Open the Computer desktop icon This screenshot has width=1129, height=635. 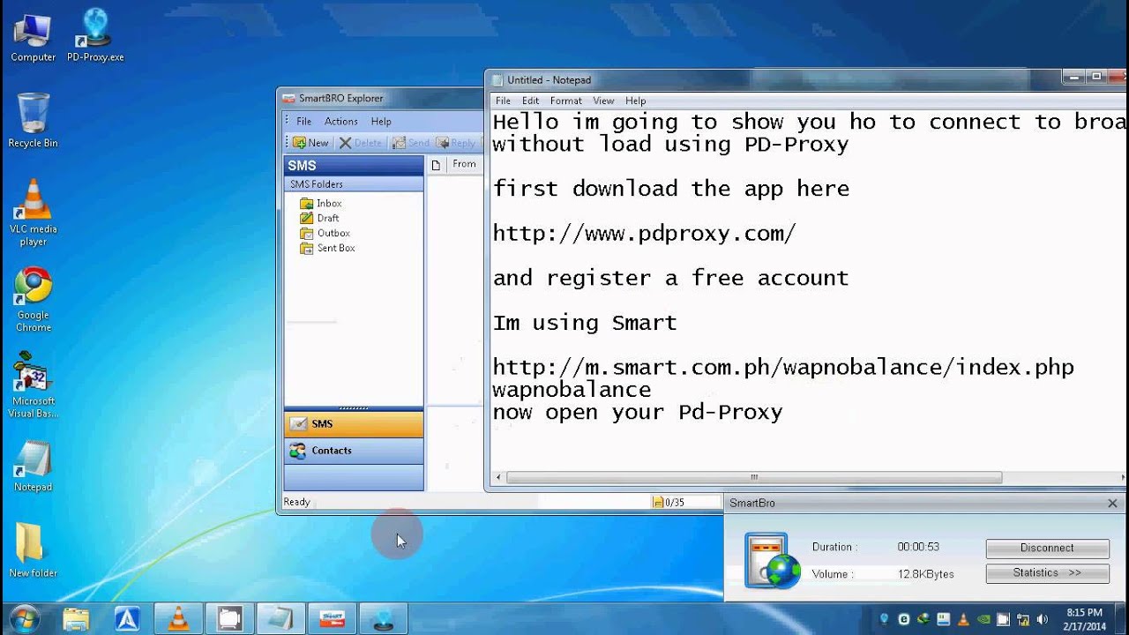(x=33, y=37)
